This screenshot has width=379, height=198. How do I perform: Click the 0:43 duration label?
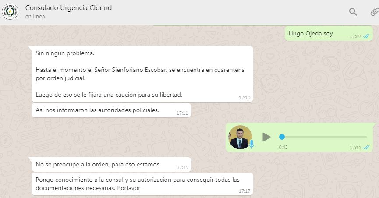click(283, 147)
